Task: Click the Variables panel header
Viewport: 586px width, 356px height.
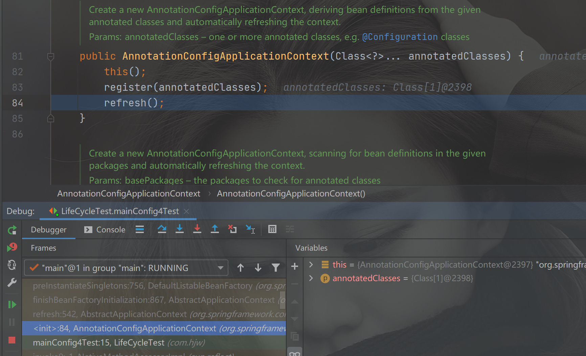Action: pyautogui.click(x=312, y=248)
